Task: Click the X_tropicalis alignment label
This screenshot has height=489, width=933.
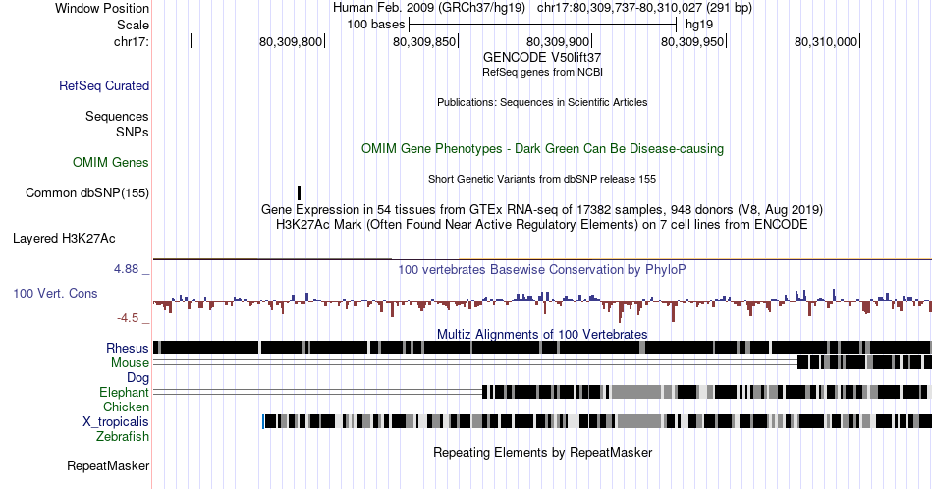Action: click(x=116, y=421)
